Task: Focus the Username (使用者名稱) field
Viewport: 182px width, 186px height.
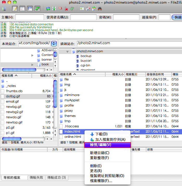Action: pyautogui.click(x=83, y=17)
